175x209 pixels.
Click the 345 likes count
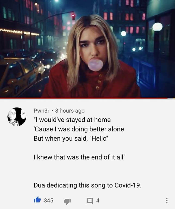pyautogui.click(x=49, y=201)
